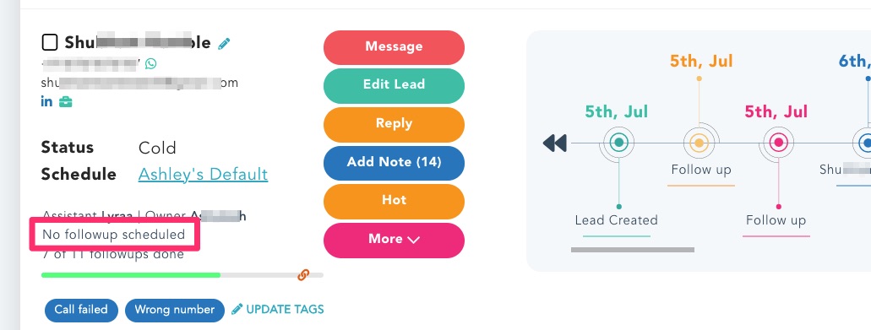This screenshot has width=871, height=330.
Task: Click the Wrong number tag
Action: pyautogui.click(x=174, y=310)
